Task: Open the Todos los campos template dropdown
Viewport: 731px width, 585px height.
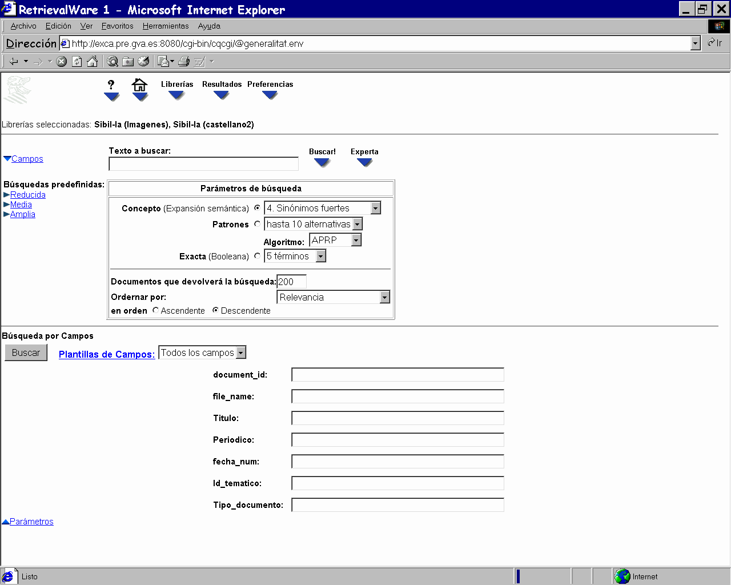Action: [x=241, y=352]
